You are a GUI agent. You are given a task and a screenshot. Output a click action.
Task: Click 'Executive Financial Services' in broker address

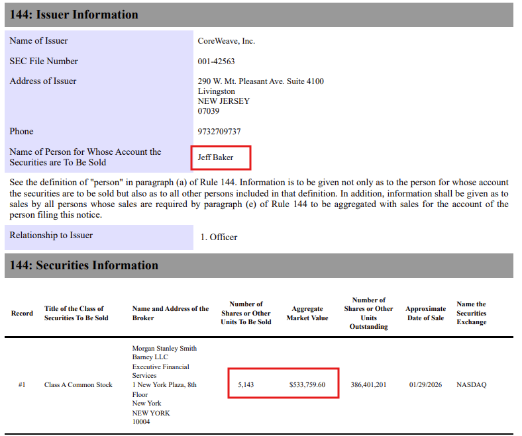click(161, 371)
